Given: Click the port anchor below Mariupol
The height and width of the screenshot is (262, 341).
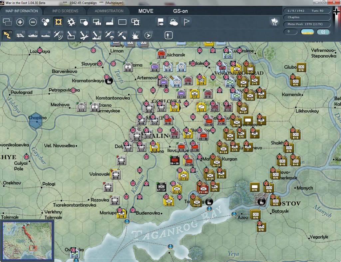Looking at the screenshot, I should (127, 221).
